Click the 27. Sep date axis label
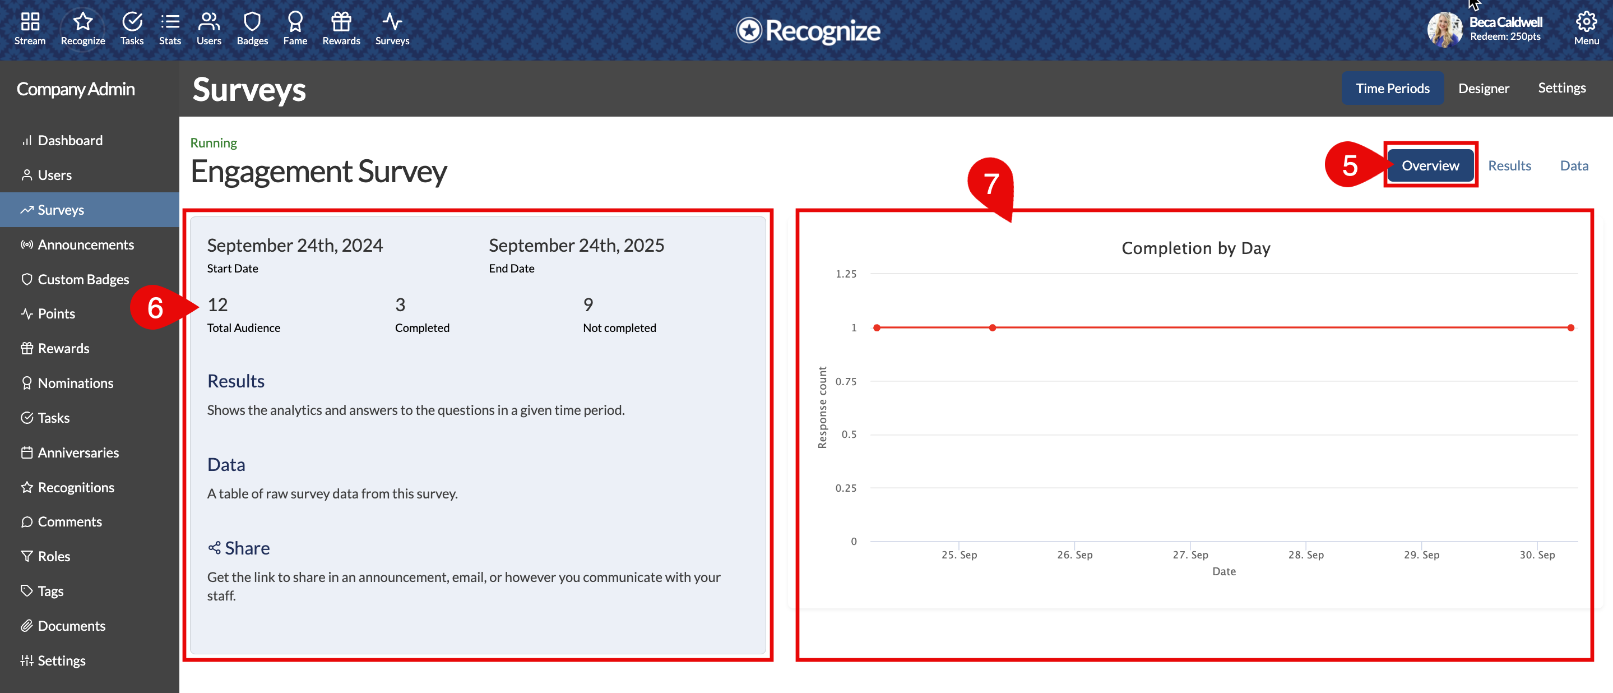The height and width of the screenshot is (693, 1613). (x=1190, y=555)
